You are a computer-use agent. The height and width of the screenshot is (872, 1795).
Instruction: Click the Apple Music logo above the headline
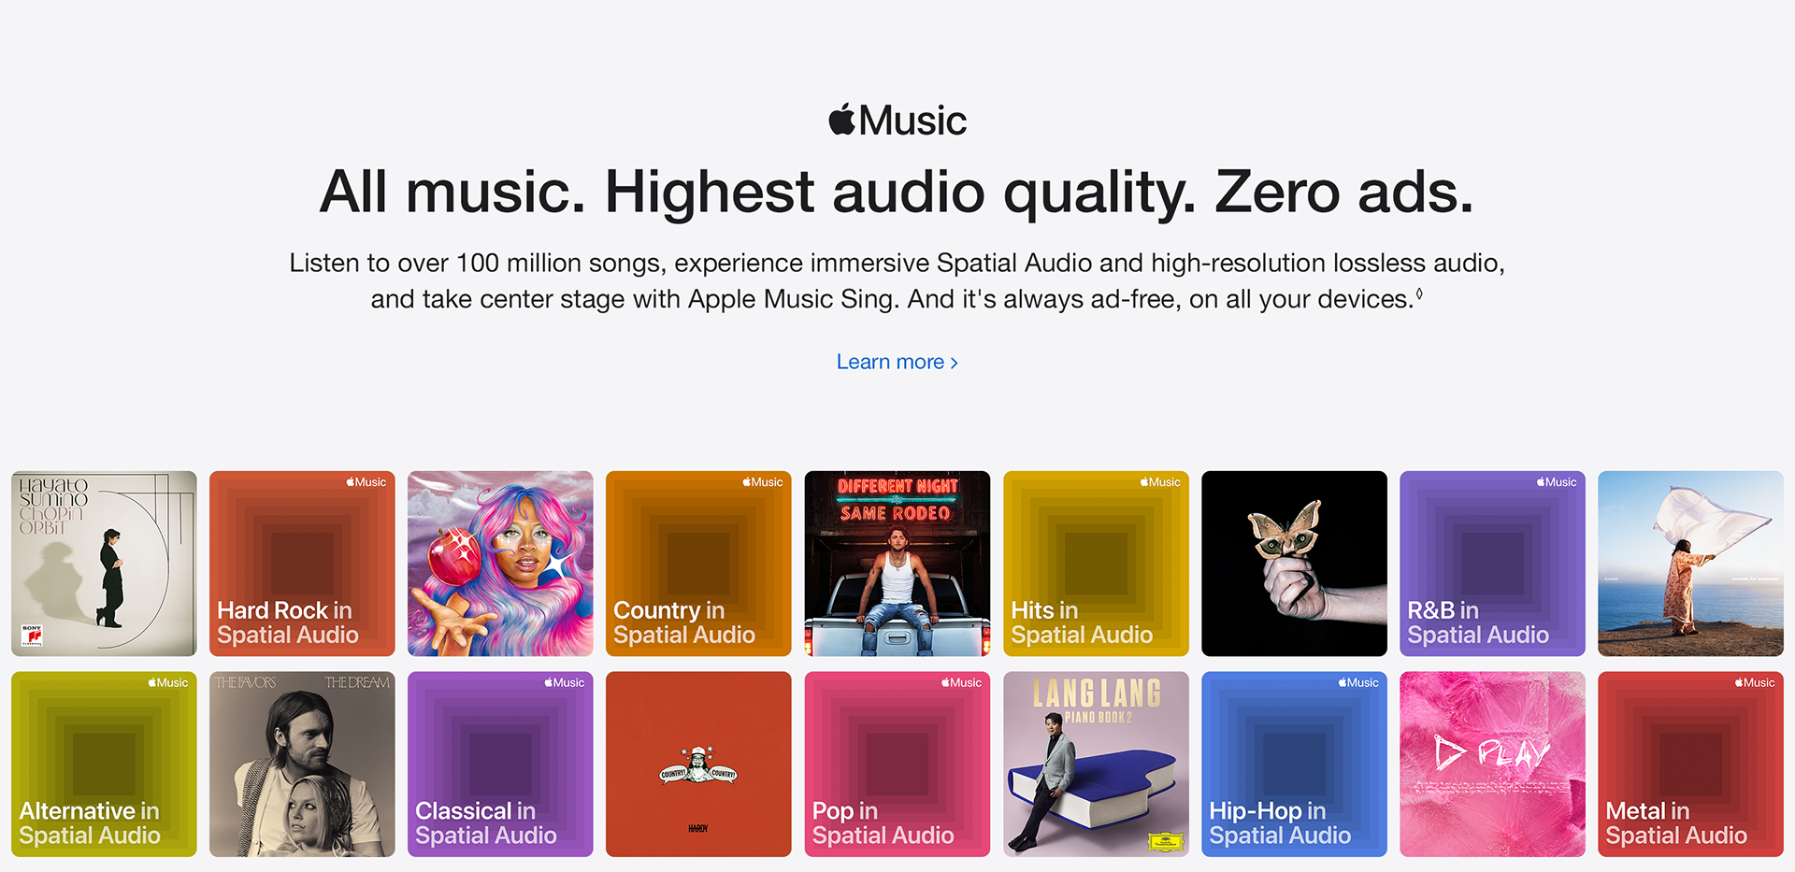pyautogui.click(x=897, y=121)
